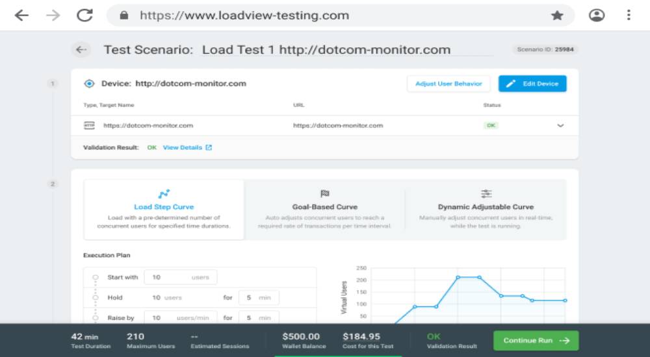650x357 pixels.
Task: Click the Load Step Curve icon
Action: click(164, 194)
